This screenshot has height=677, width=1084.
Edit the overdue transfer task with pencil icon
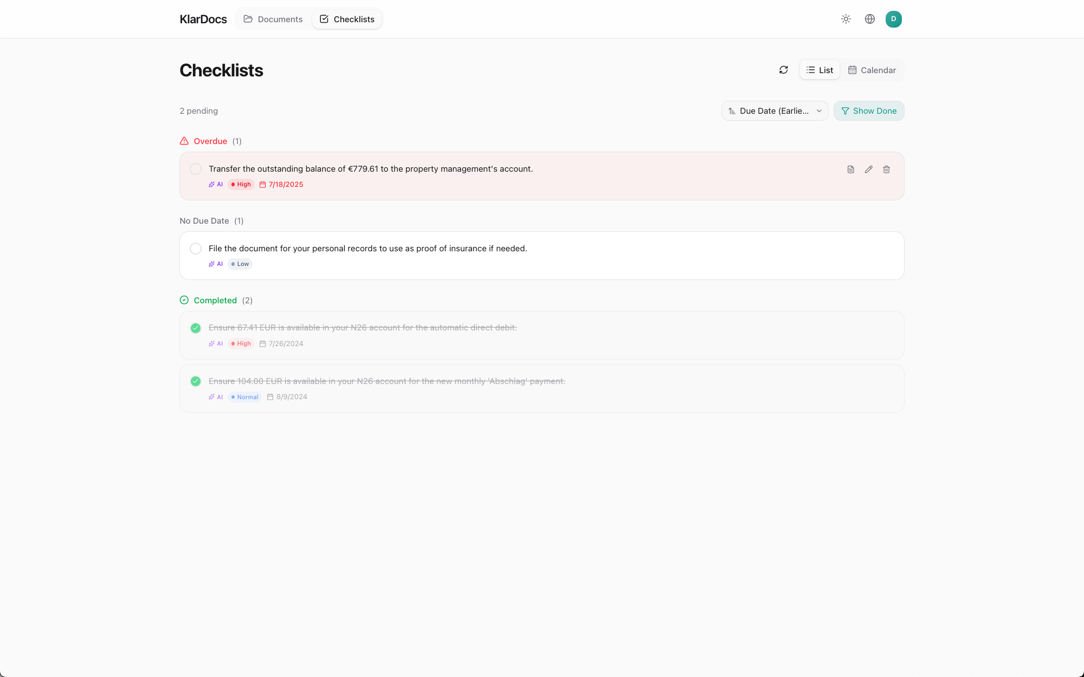coord(868,169)
